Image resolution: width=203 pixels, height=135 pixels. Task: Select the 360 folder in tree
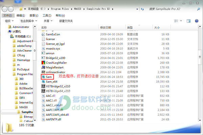21,79
